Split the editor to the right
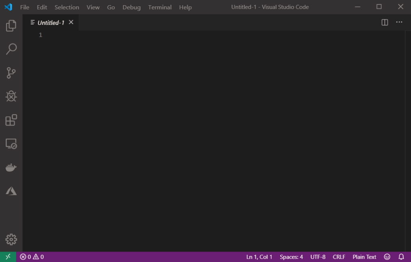The width and height of the screenshot is (411, 262). pyautogui.click(x=384, y=22)
